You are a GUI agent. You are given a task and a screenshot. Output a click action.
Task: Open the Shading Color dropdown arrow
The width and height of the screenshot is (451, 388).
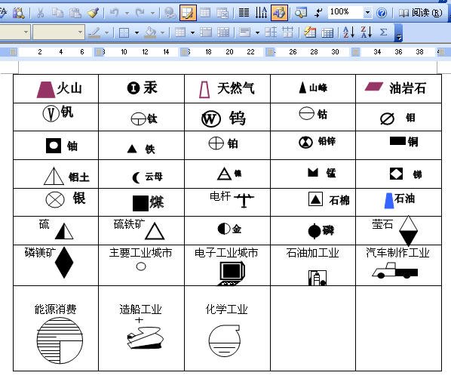tap(162, 32)
